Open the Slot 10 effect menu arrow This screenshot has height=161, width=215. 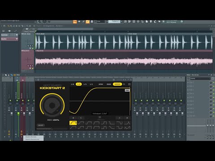click(188, 116)
